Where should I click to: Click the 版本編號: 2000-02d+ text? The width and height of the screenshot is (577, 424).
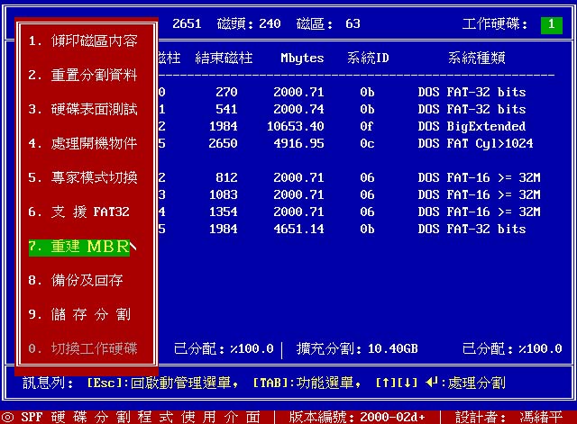357,417
